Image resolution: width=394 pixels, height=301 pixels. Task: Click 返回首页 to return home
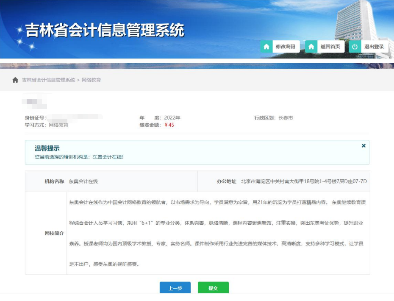click(x=331, y=47)
